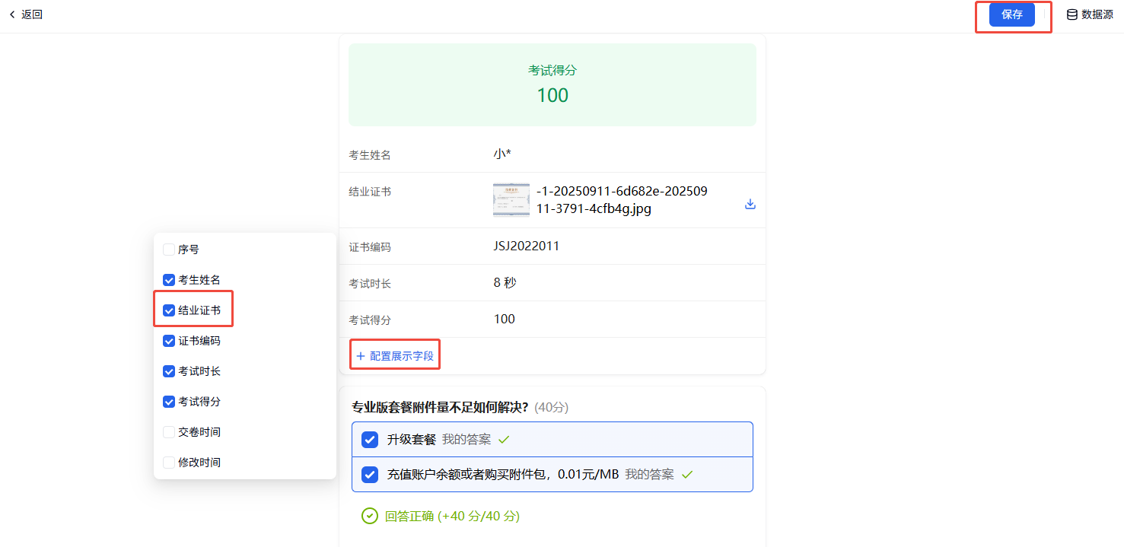Enable the 序号 field checkbox
The height and width of the screenshot is (547, 1124).
pyautogui.click(x=169, y=250)
